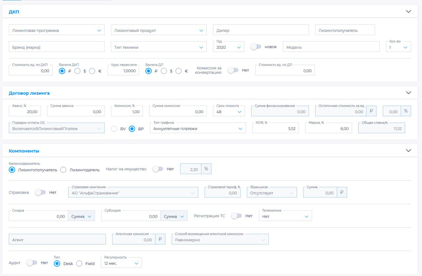Click the КОФ, % field
Image resolution: width=422 pixels, height=276 pixels.
tap(275, 129)
